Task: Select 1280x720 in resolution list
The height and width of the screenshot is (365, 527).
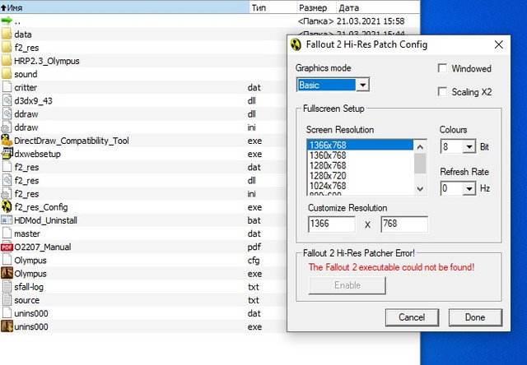Action: point(361,175)
